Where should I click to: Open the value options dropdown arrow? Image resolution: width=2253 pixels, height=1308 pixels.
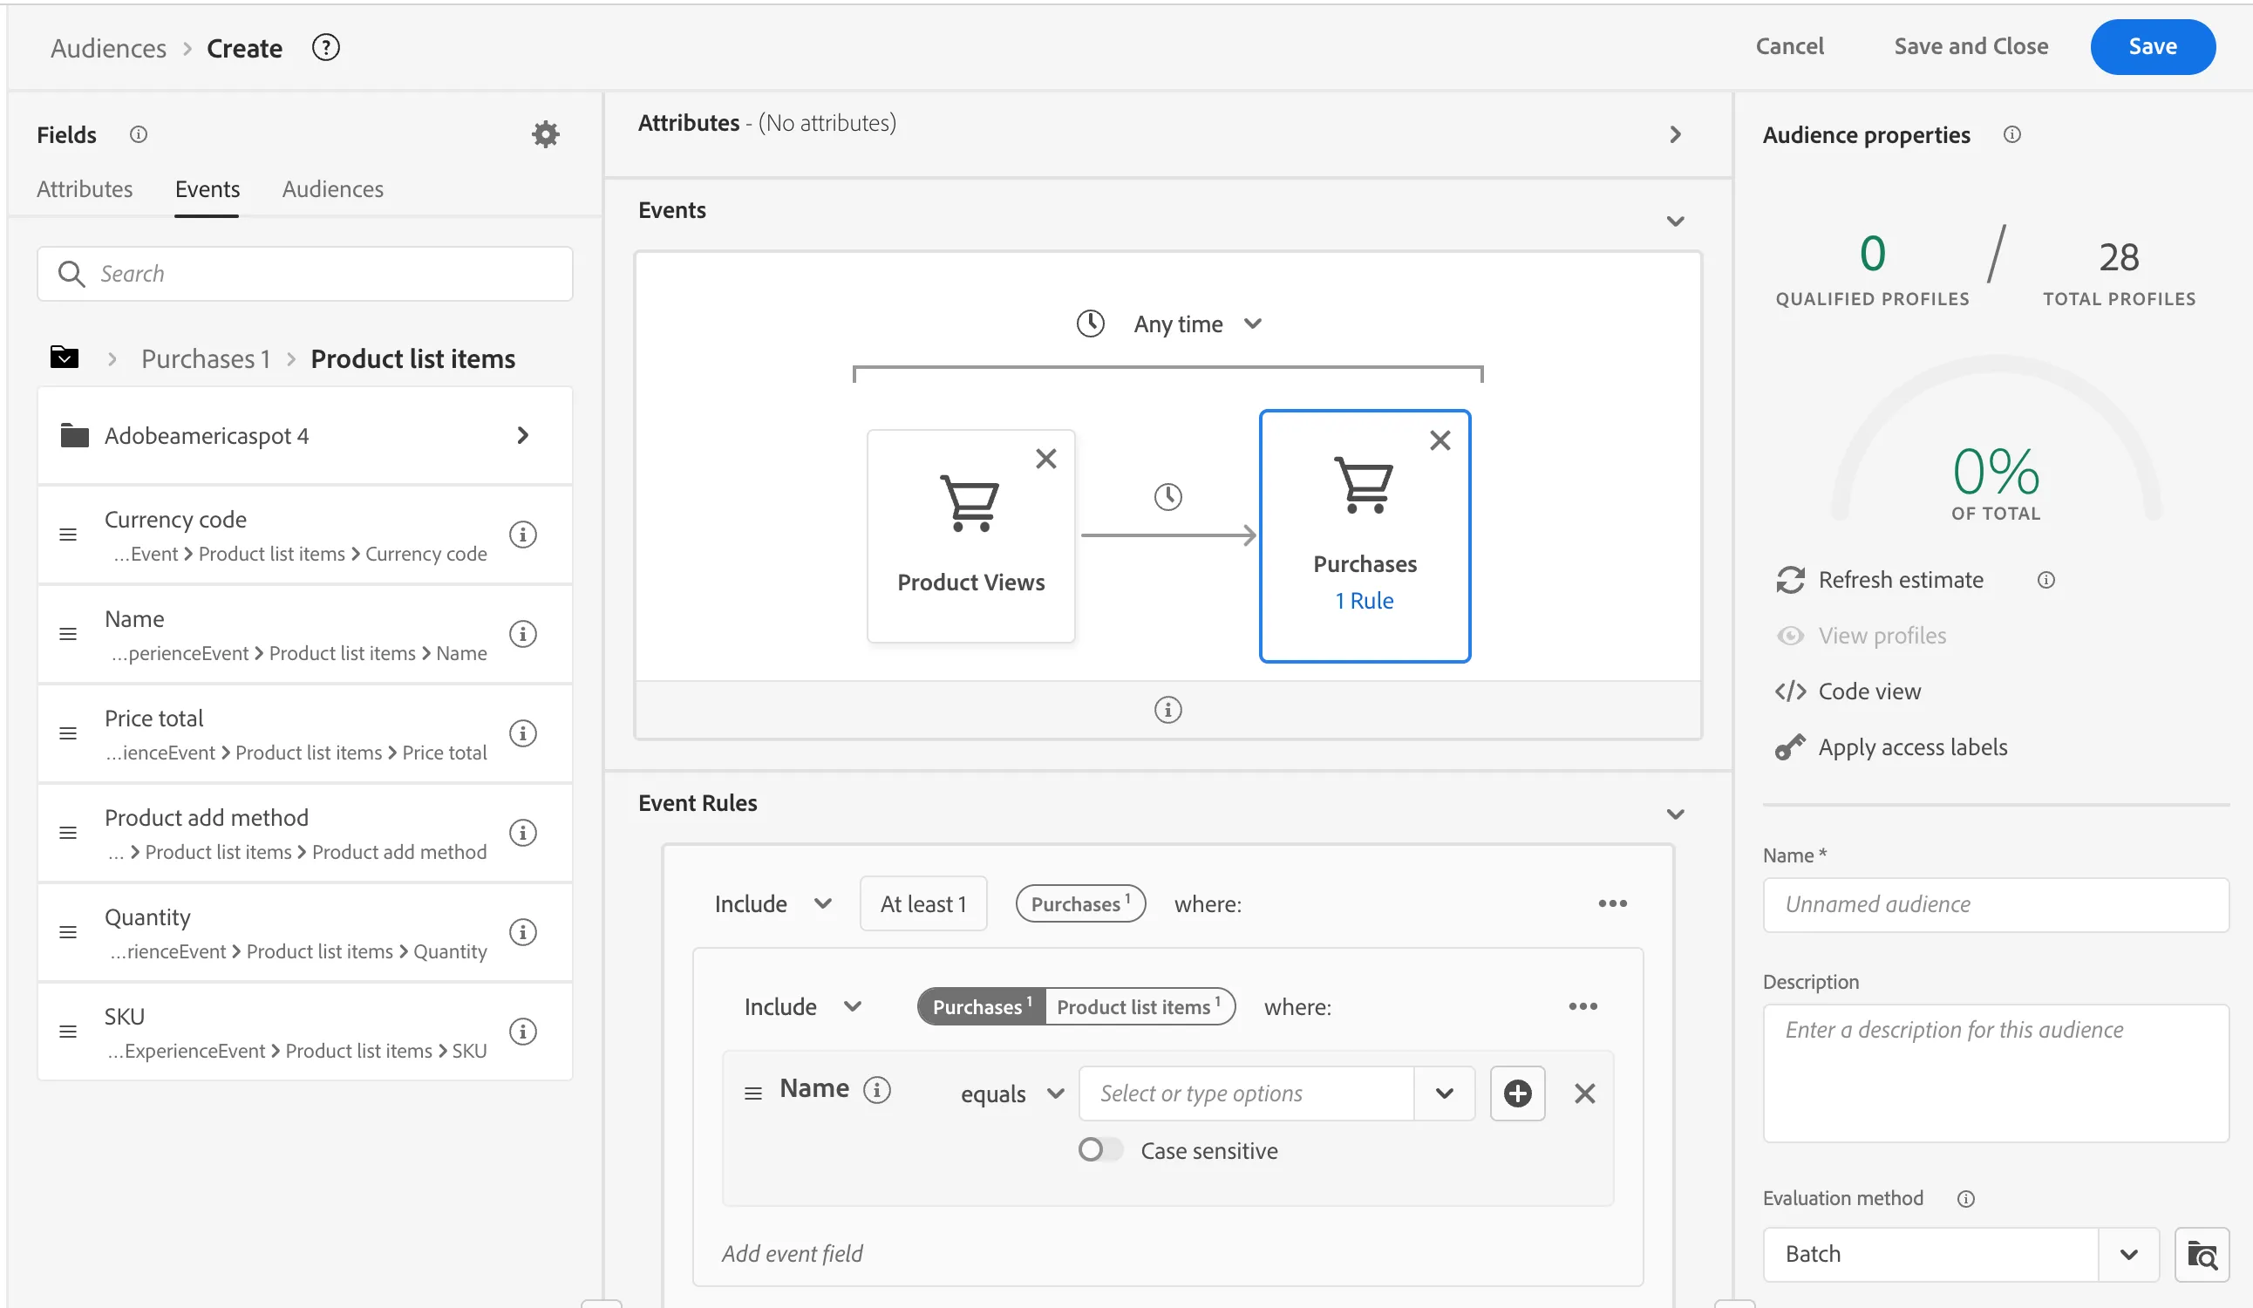[1445, 1093]
